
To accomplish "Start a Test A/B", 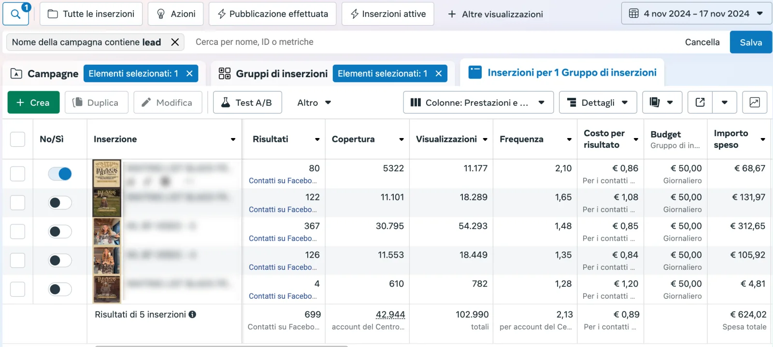I will 247,102.
